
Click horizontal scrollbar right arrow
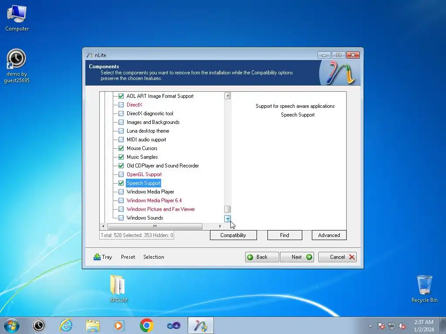tap(220, 226)
